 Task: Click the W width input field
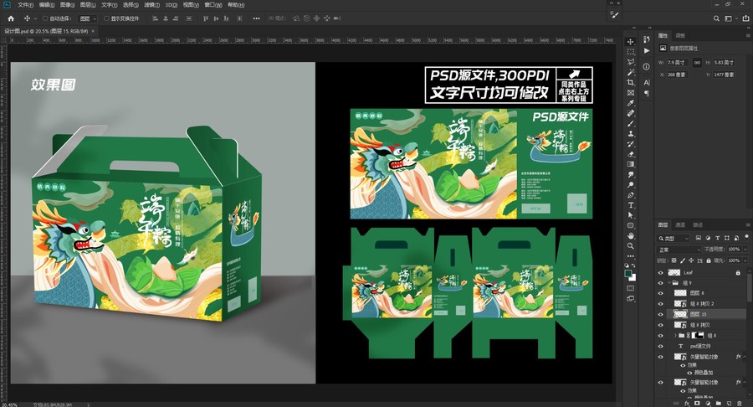(677, 63)
